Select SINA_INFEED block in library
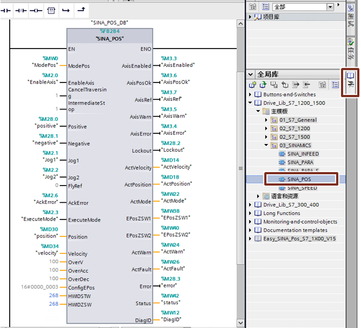 (x=303, y=154)
